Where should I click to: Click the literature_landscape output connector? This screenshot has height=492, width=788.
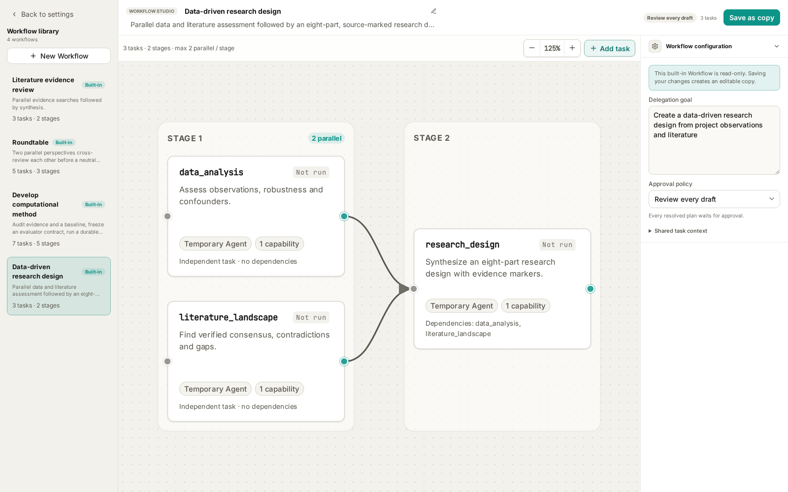click(x=344, y=362)
